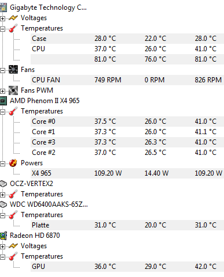Click the GPU 42.0 °C maximum value
224x277 pixels.
(x=206, y=267)
